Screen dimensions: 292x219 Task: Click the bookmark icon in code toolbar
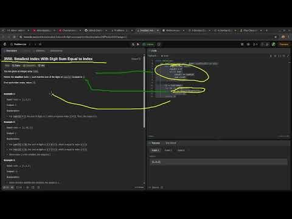pyautogui.click(x=275, y=56)
